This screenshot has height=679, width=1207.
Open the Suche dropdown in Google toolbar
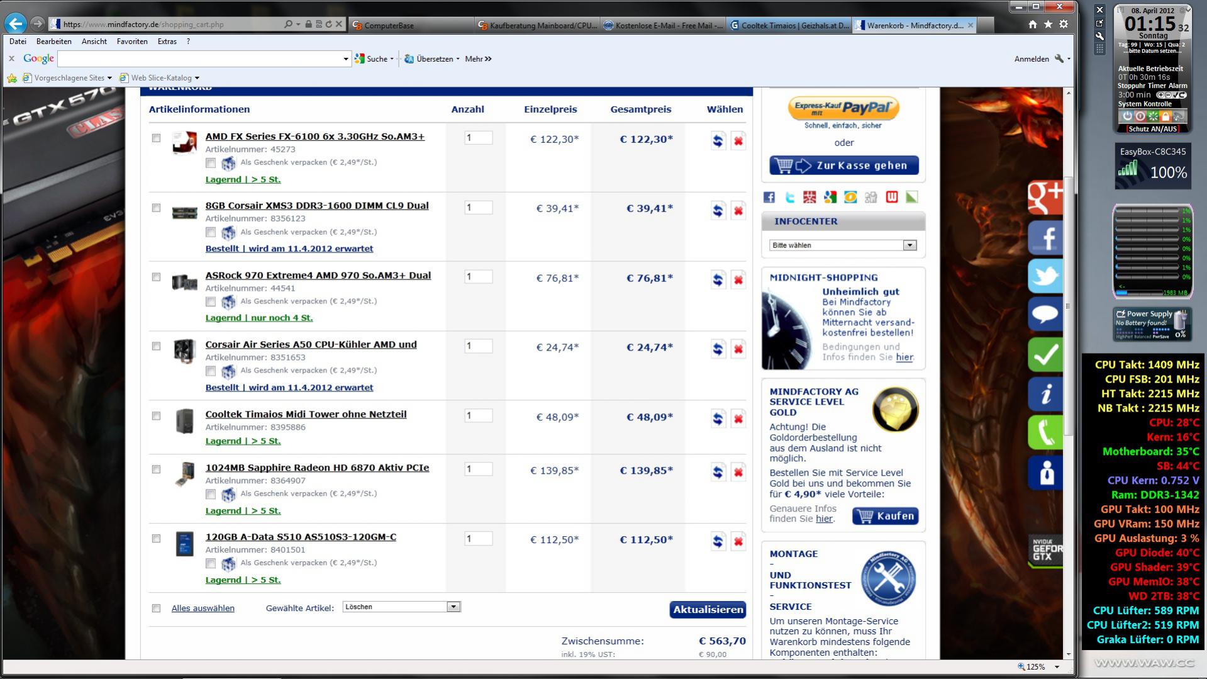click(x=392, y=59)
